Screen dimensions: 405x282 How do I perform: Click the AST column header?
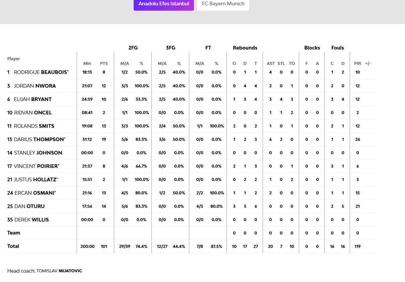point(271,64)
